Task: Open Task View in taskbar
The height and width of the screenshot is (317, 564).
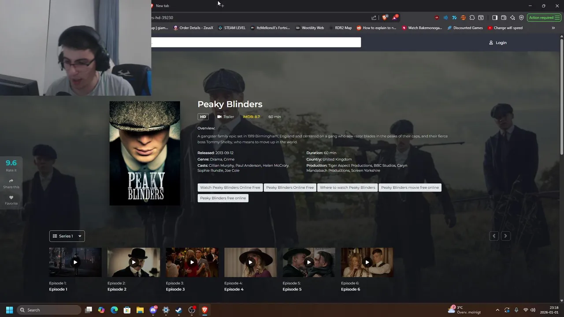Action: click(89, 310)
